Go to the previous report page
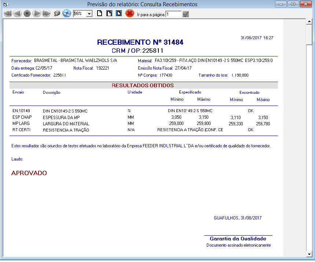The height and width of the screenshot is (262, 315). tap(18, 14)
